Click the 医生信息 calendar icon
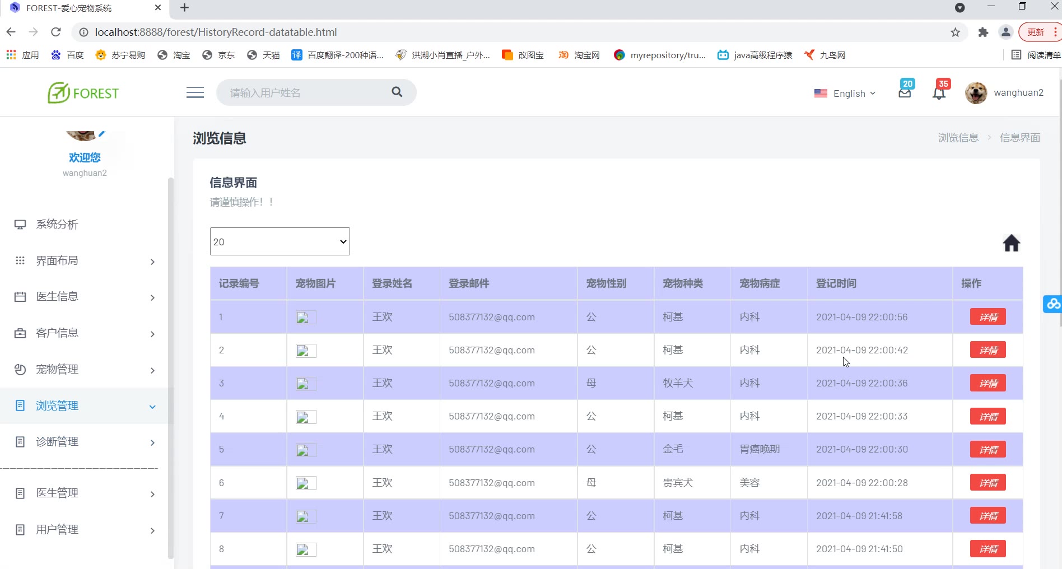This screenshot has width=1062, height=569. point(20,297)
